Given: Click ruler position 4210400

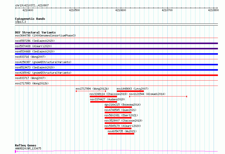Looking at the screenshot, I should click(x=28, y=10).
